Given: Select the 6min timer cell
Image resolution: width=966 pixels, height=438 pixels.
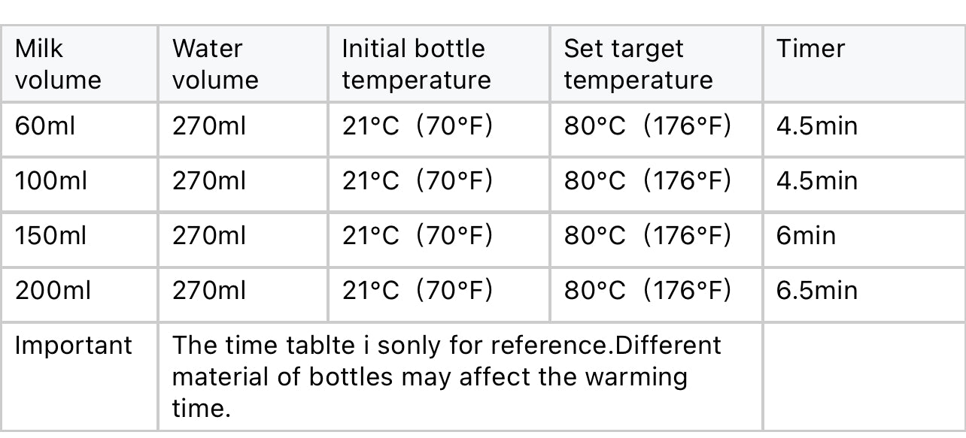Looking at the screenshot, I should pos(806,236).
